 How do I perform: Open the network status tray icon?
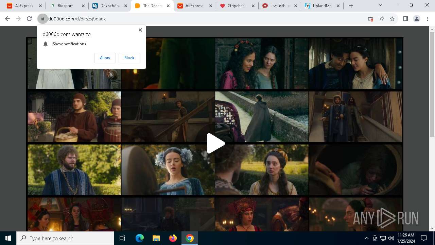pos(383,238)
